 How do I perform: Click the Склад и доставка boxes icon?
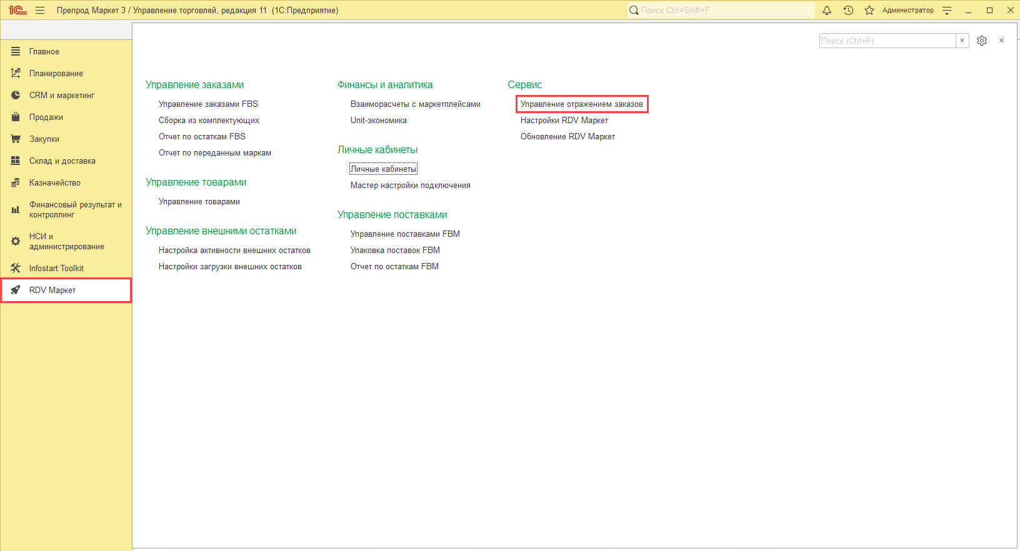pos(16,161)
